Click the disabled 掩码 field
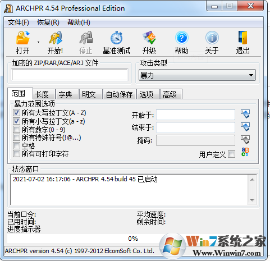The width and height of the screenshot is (270, 261). point(195,140)
